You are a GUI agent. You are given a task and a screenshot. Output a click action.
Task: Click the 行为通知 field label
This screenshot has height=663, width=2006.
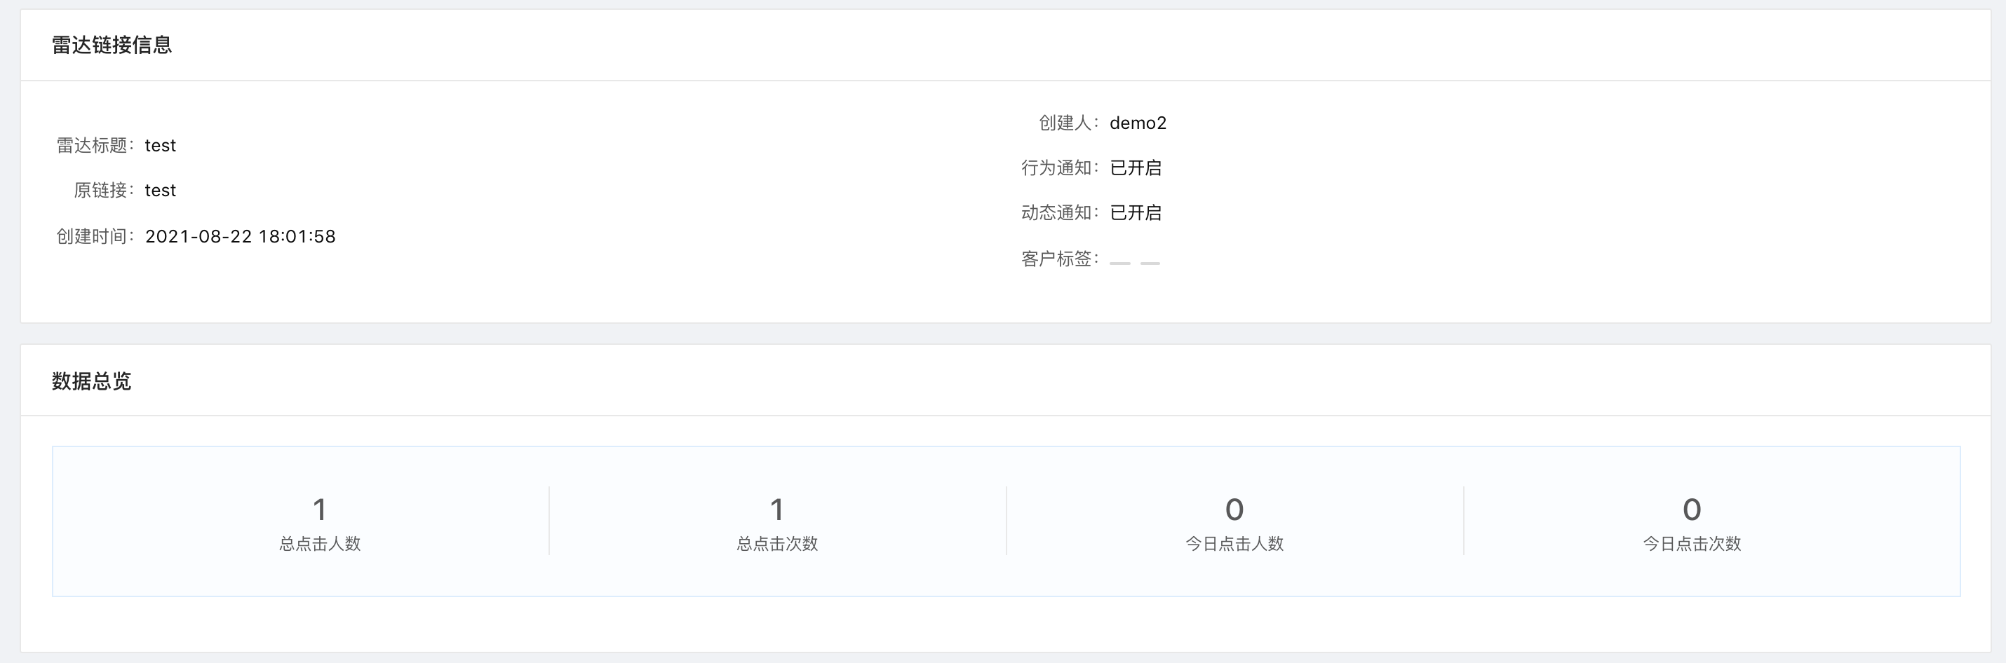click(1057, 168)
